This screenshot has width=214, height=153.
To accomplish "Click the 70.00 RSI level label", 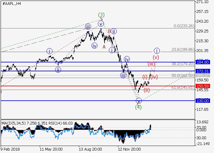I will coord(201,128).
